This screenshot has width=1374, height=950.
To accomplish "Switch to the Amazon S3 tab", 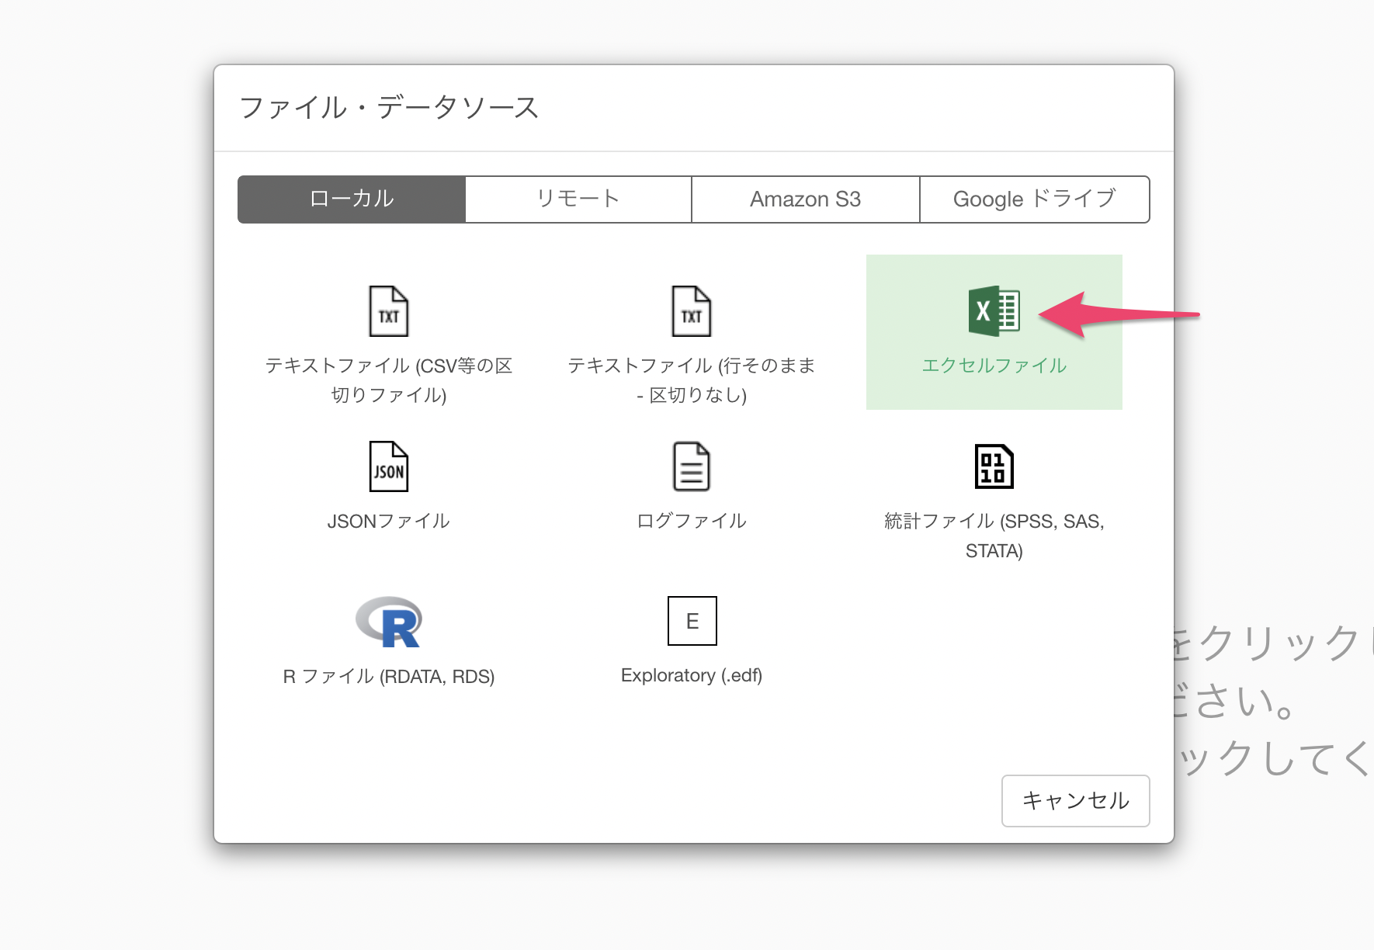I will (806, 199).
